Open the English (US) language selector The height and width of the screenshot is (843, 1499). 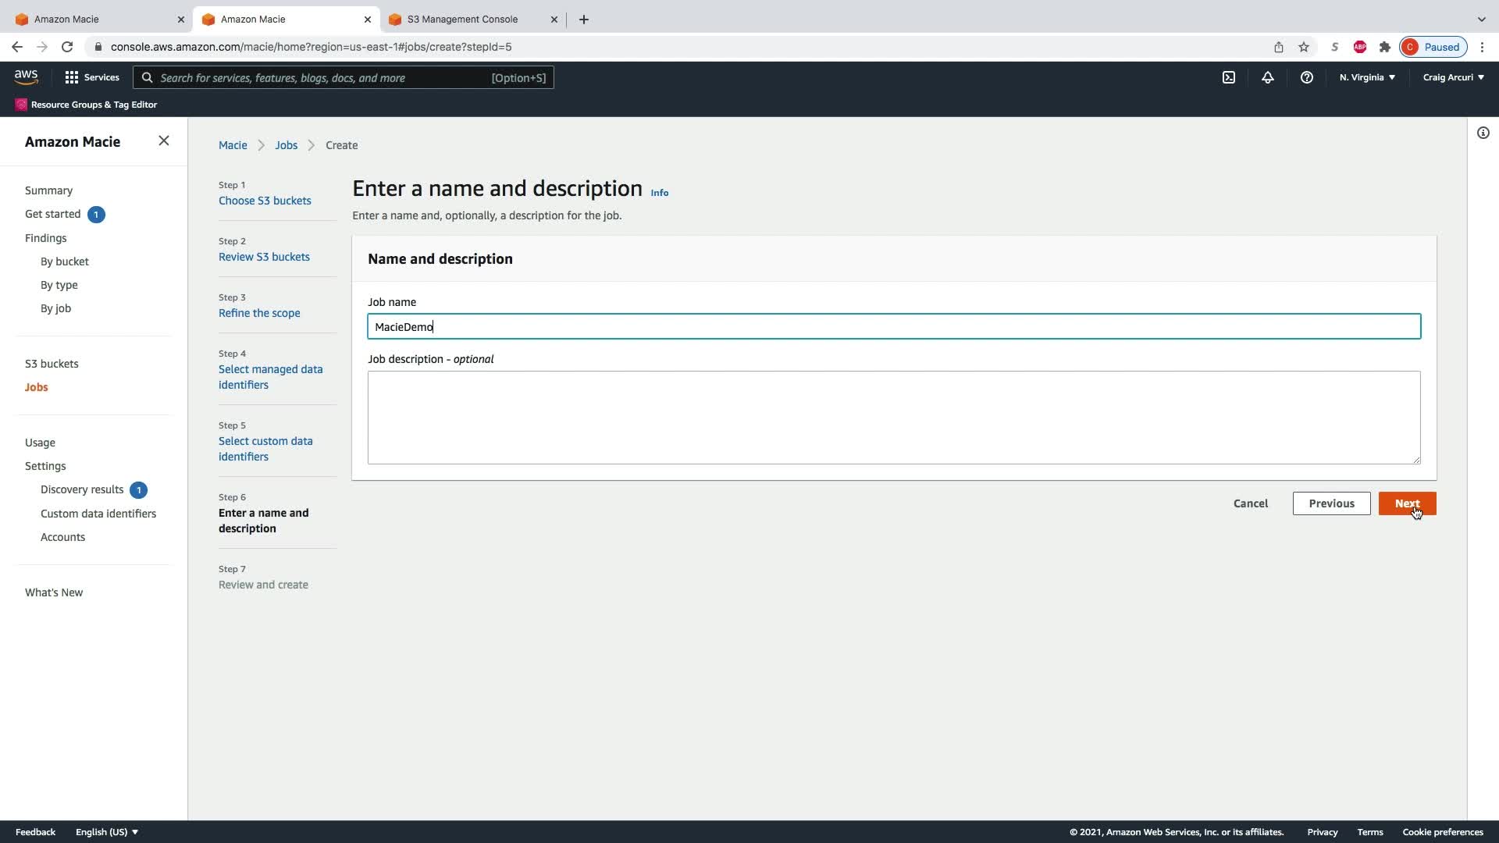pyautogui.click(x=106, y=832)
